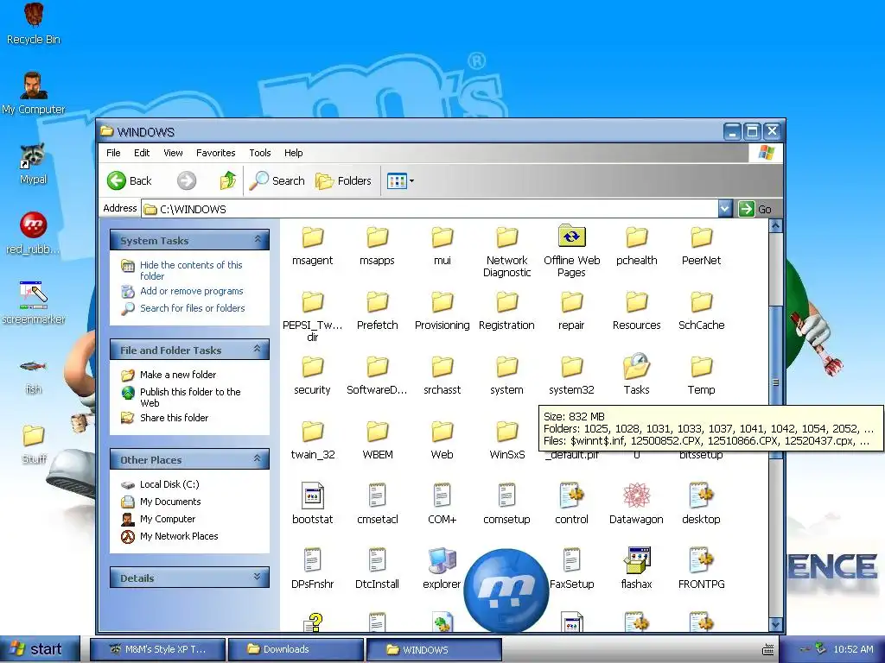
Task: Select the control settings file
Action: tap(572, 504)
